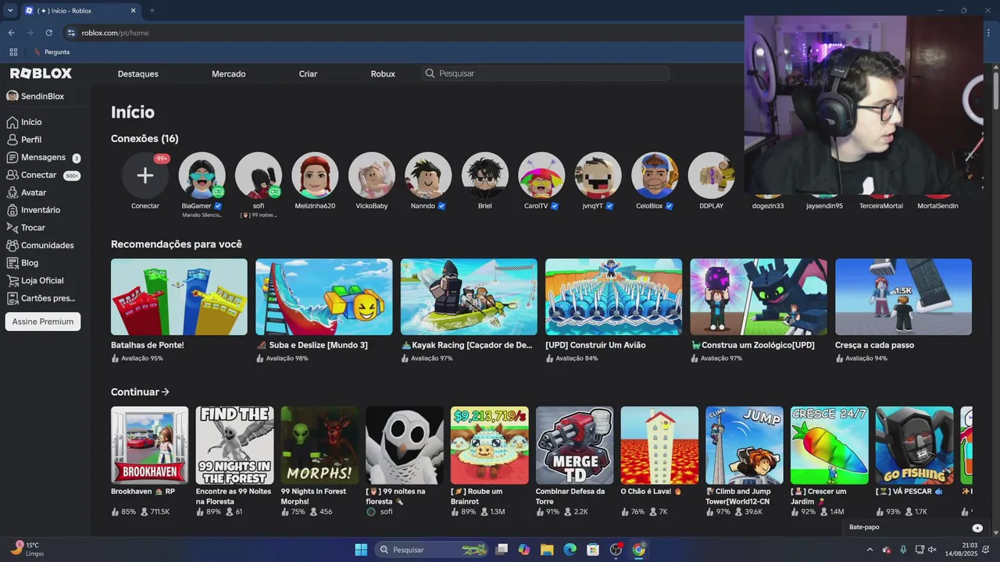This screenshot has height=562, width=1000.
Task: Open the Pergunta bookmark
Action: (51, 52)
